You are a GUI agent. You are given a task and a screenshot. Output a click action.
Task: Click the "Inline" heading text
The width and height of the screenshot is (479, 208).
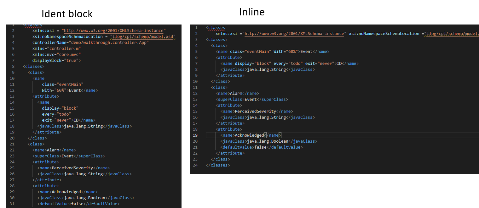(x=252, y=12)
